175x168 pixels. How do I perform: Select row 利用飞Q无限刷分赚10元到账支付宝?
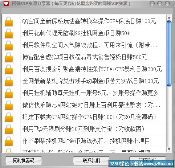point(84,129)
